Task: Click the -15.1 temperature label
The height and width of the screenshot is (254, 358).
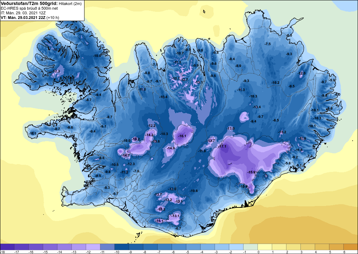Action: point(159,221)
